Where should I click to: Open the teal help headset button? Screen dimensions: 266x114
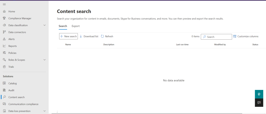[259, 94]
